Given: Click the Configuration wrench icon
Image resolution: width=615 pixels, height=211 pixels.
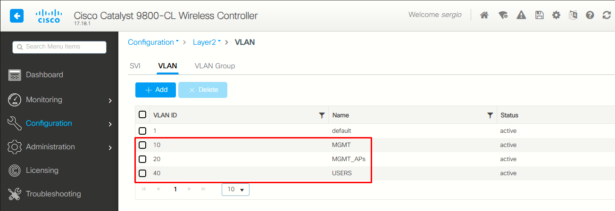Looking at the screenshot, I should [15, 123].
